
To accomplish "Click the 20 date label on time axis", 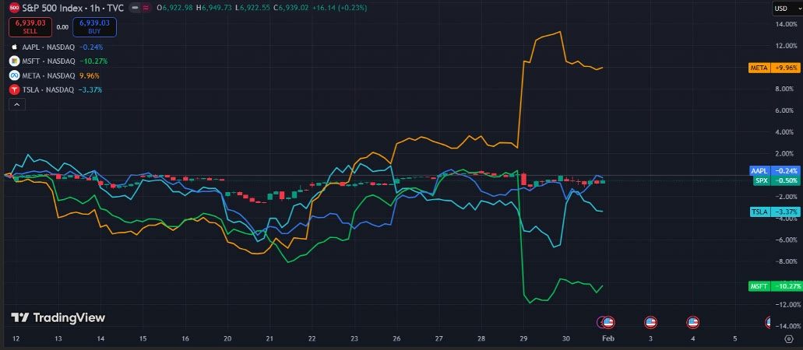I will [x=227, y=339].
